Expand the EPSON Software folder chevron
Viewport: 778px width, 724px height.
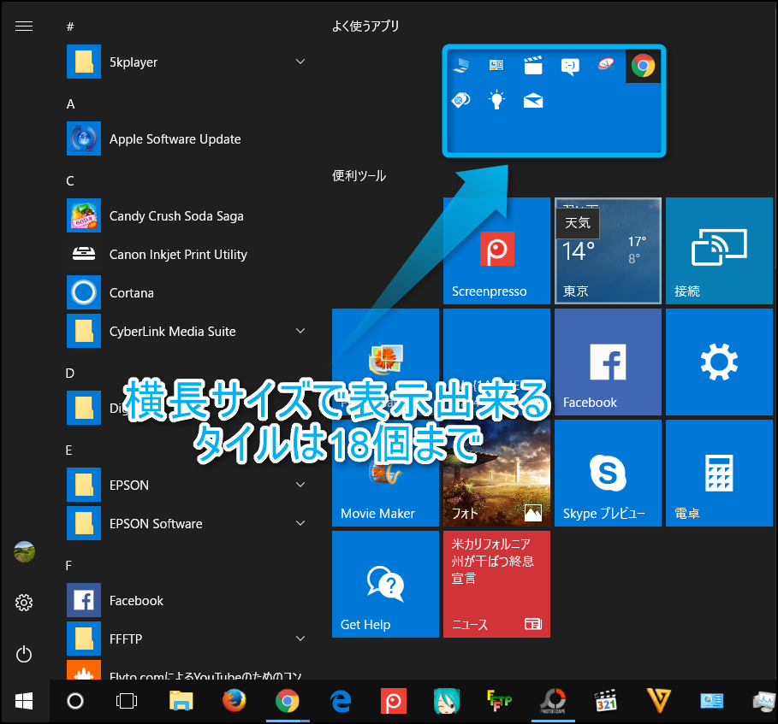coord(300,523)
